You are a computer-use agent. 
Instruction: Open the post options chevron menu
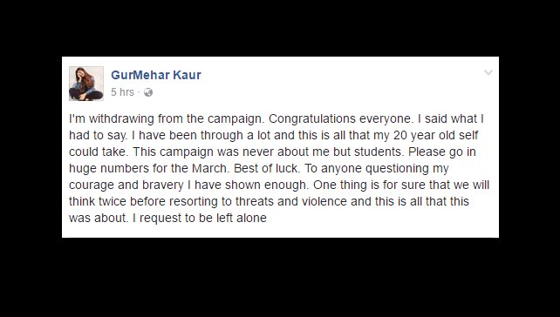click(x=488, y=72)
